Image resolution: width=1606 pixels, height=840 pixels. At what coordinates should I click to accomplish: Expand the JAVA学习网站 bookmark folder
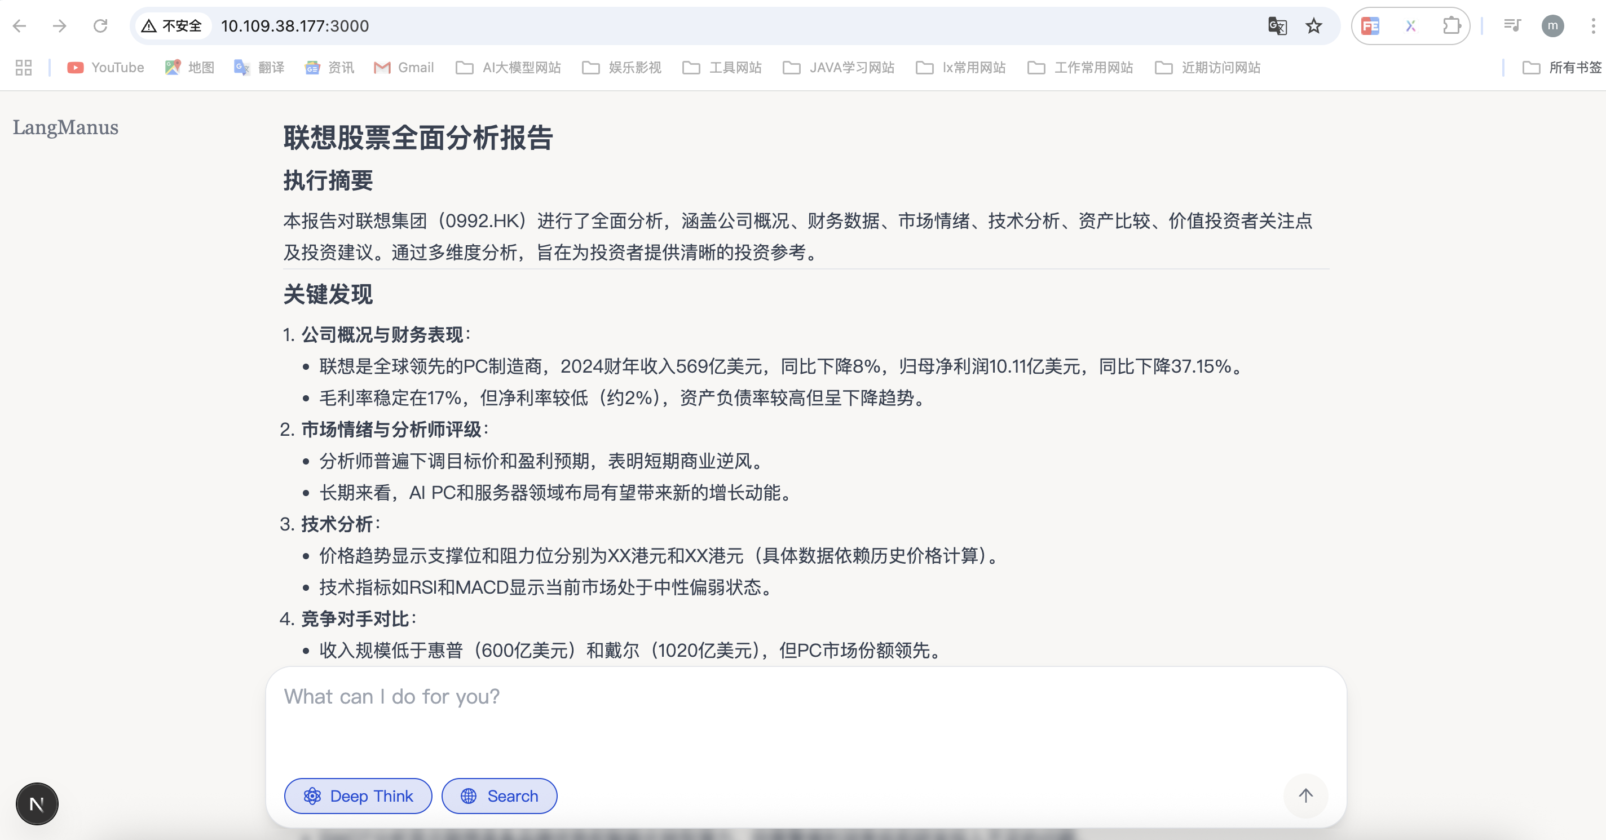pyautogui.click(x=839, y=67)
